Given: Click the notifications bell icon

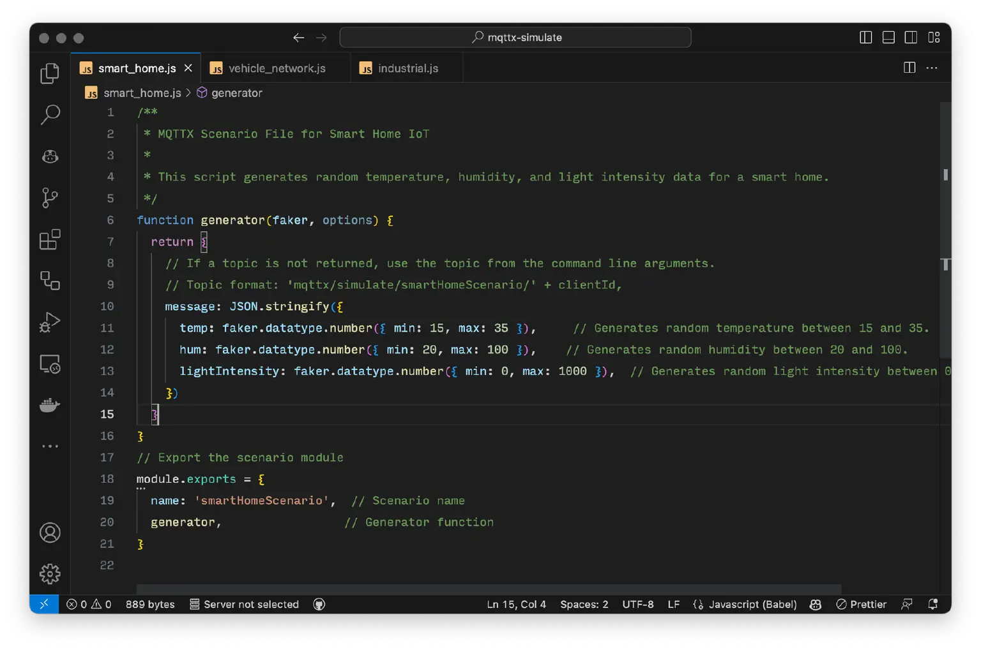Looking at the screenshot, I should [x=932, y=604].
